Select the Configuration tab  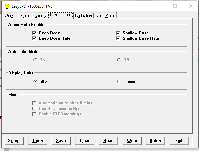(61, 15)
